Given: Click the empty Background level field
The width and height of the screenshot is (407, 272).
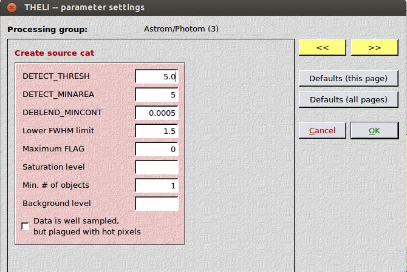Looking at the screenshot, I should click(x=157, y=204).
